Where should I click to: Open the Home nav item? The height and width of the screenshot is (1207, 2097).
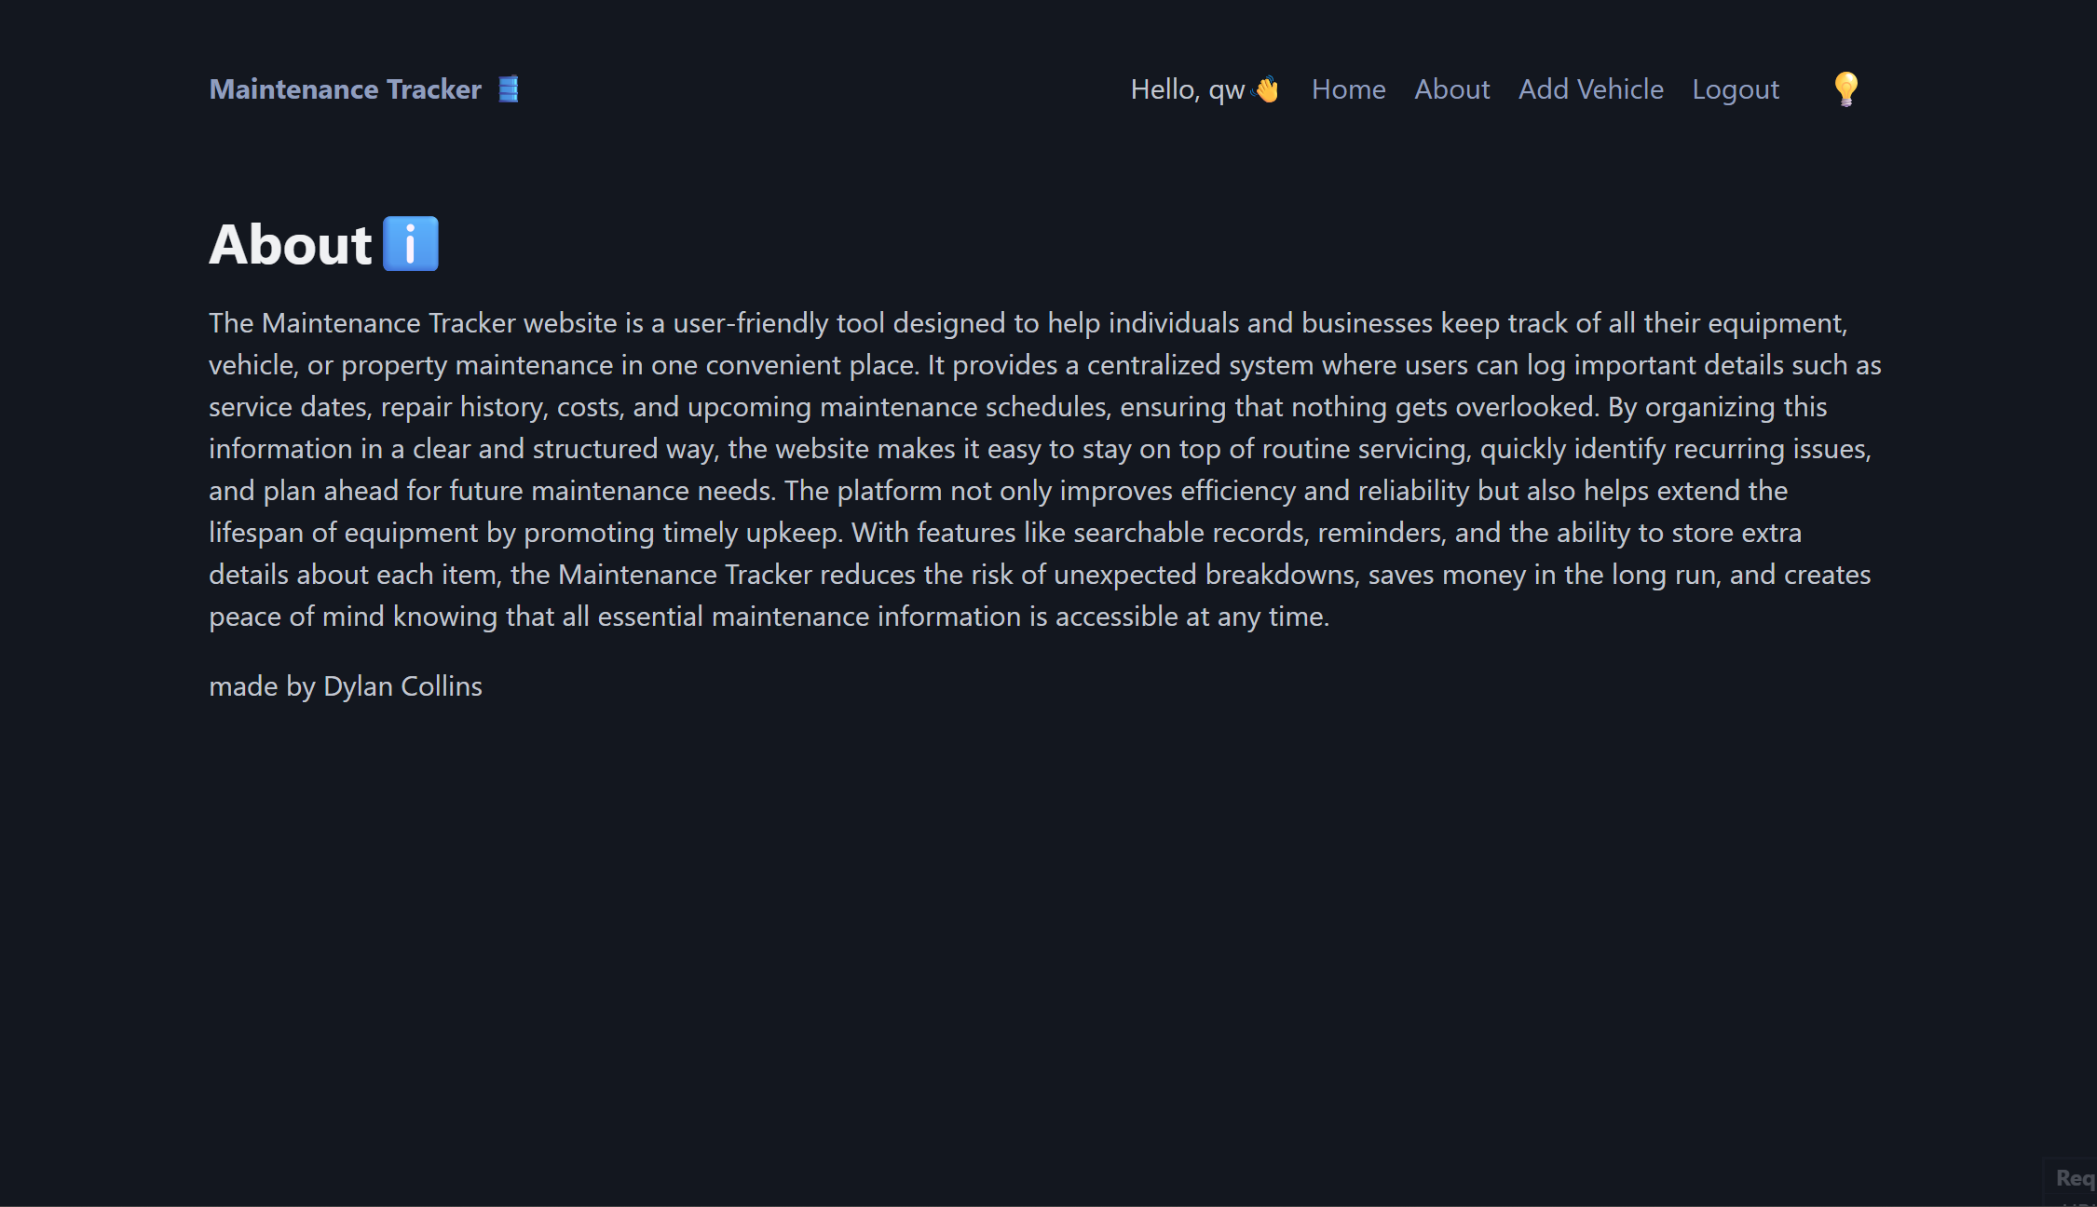pos(1348,89)
